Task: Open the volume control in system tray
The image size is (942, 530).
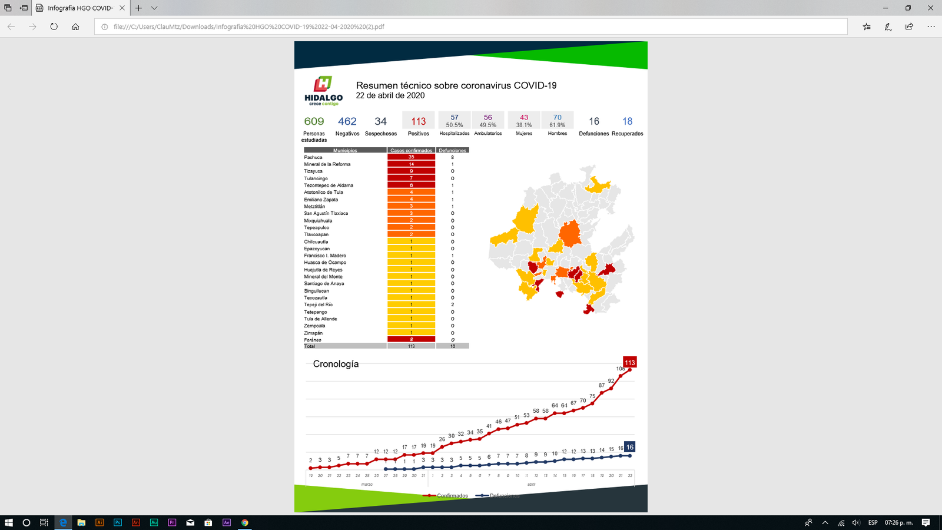Action: point(856,522)
